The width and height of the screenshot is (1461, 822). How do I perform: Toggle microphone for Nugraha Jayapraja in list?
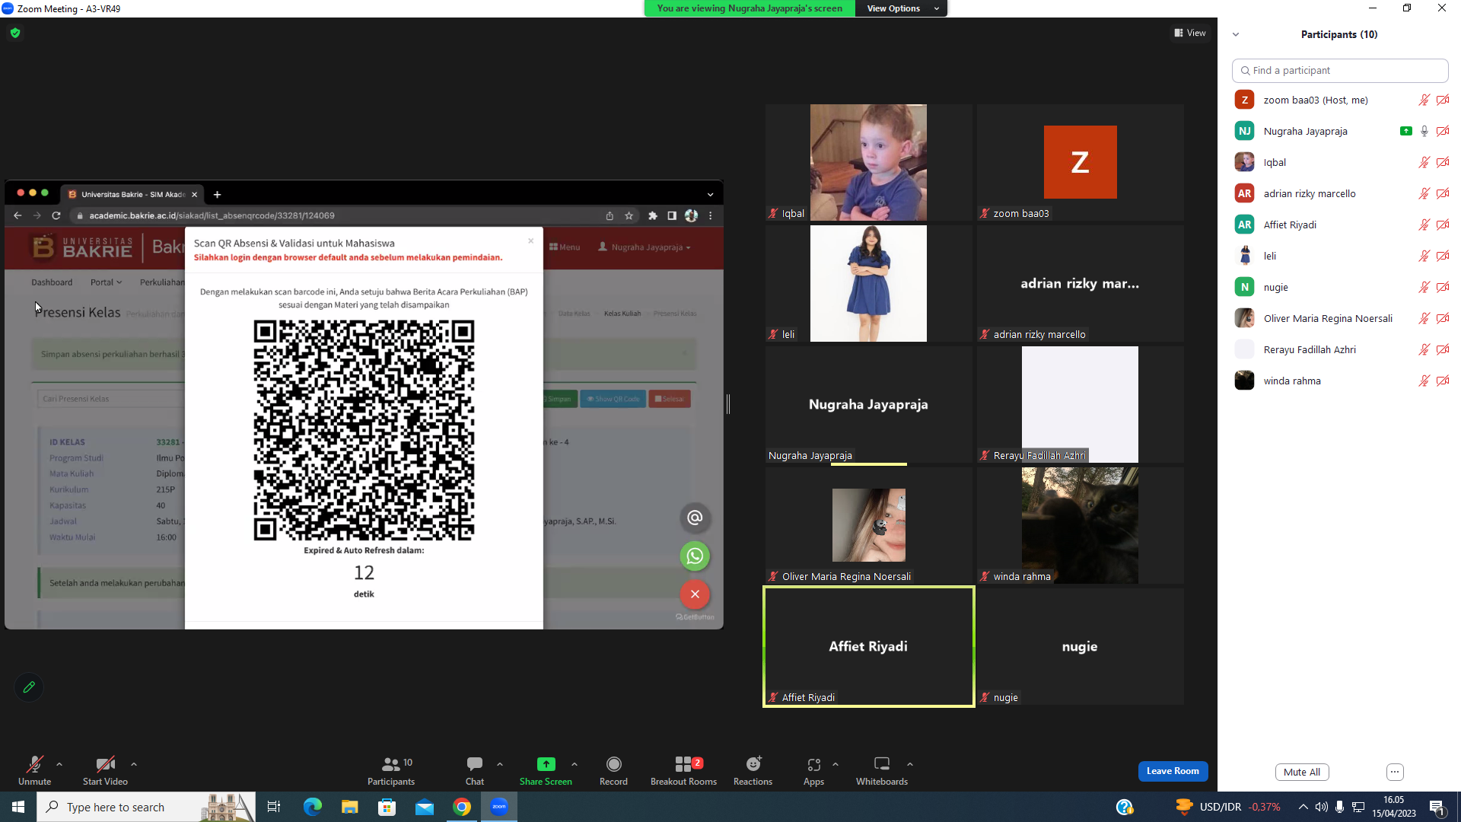1424,131
